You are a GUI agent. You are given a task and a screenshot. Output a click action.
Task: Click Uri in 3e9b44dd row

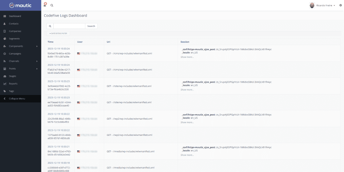point(129,86)
